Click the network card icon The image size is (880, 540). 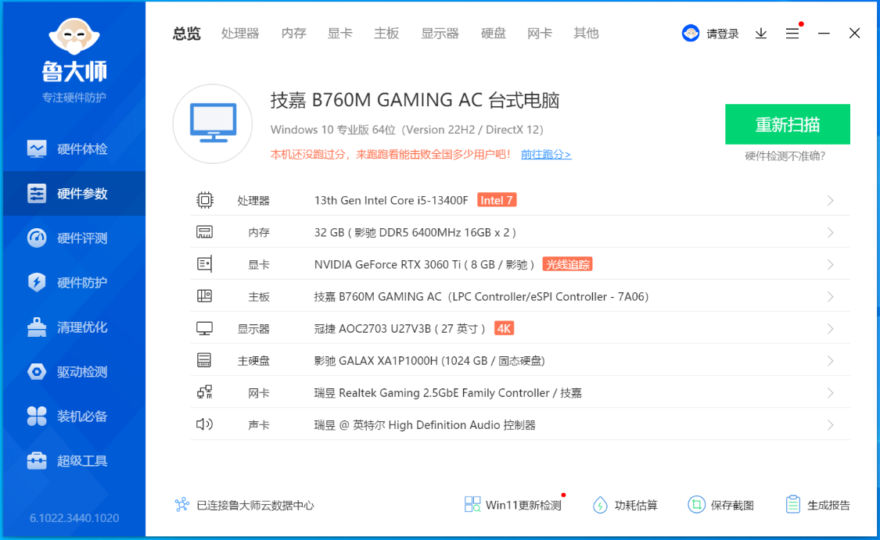pos(204,392)
